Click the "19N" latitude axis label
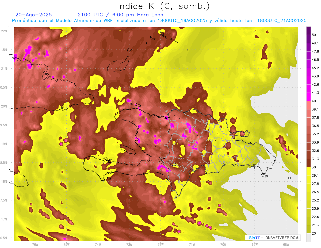The height and width of the screenshot is (248, 321). [4, 144]
